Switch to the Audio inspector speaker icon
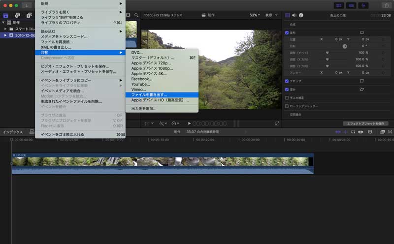The image size is (394, 244). 294,15
